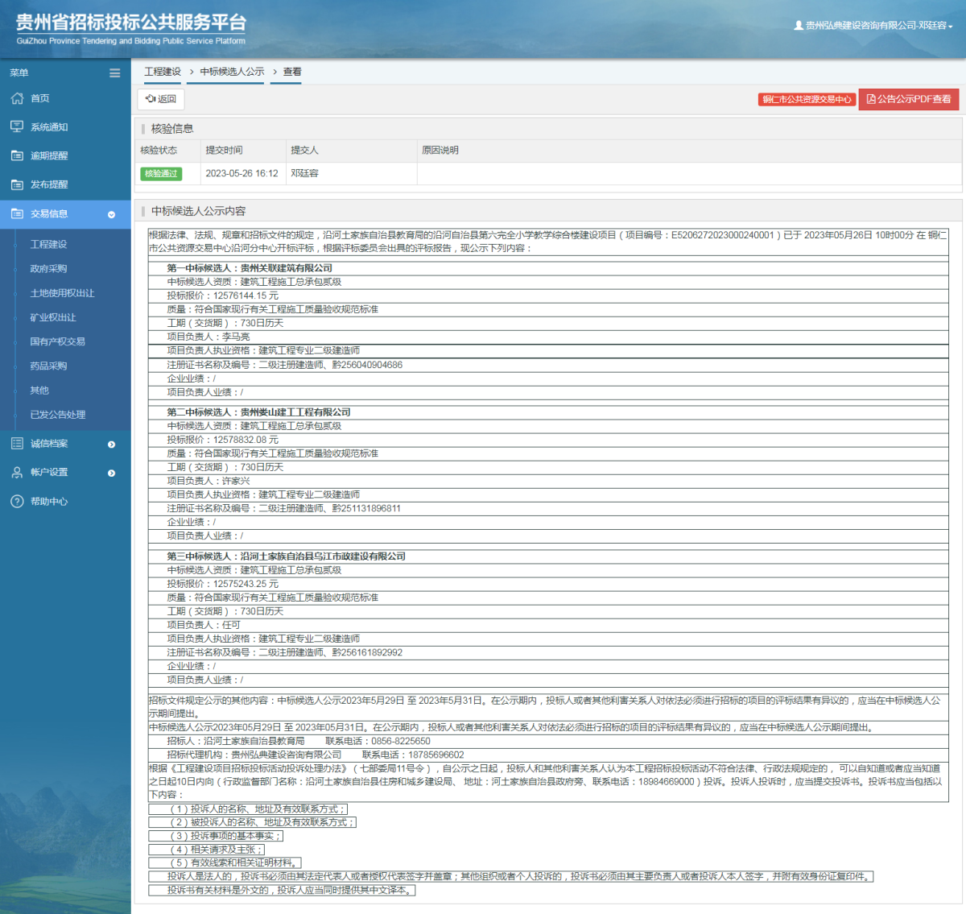Image resolution: width=966 pixels, height=914 pixels.
Task: Click the submit time 2023-05-26 16:12
Action: [x=242, y=173]
